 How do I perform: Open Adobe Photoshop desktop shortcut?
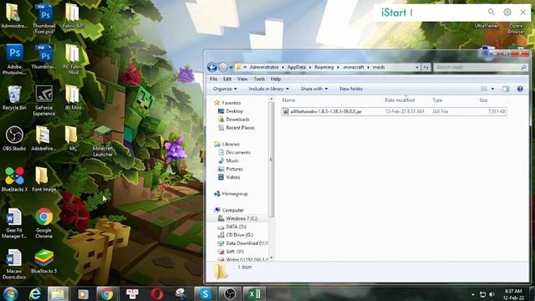(14, 59)
